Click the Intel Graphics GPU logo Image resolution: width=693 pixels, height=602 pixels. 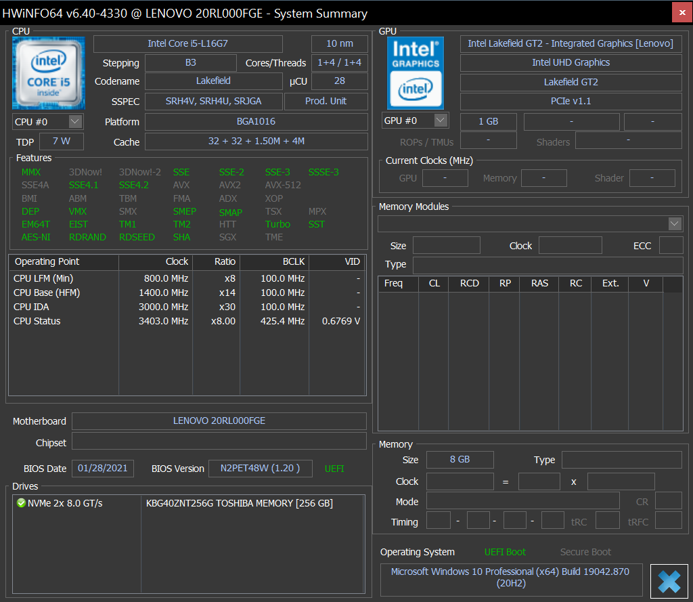pos(416,72)
